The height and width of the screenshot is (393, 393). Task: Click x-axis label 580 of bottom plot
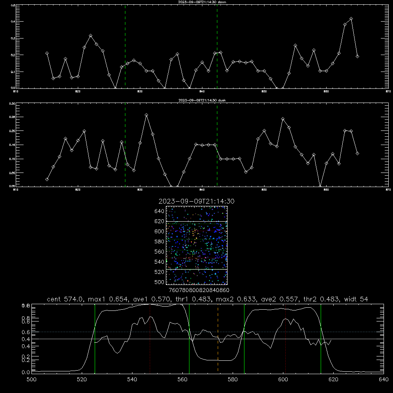[233, 380]
